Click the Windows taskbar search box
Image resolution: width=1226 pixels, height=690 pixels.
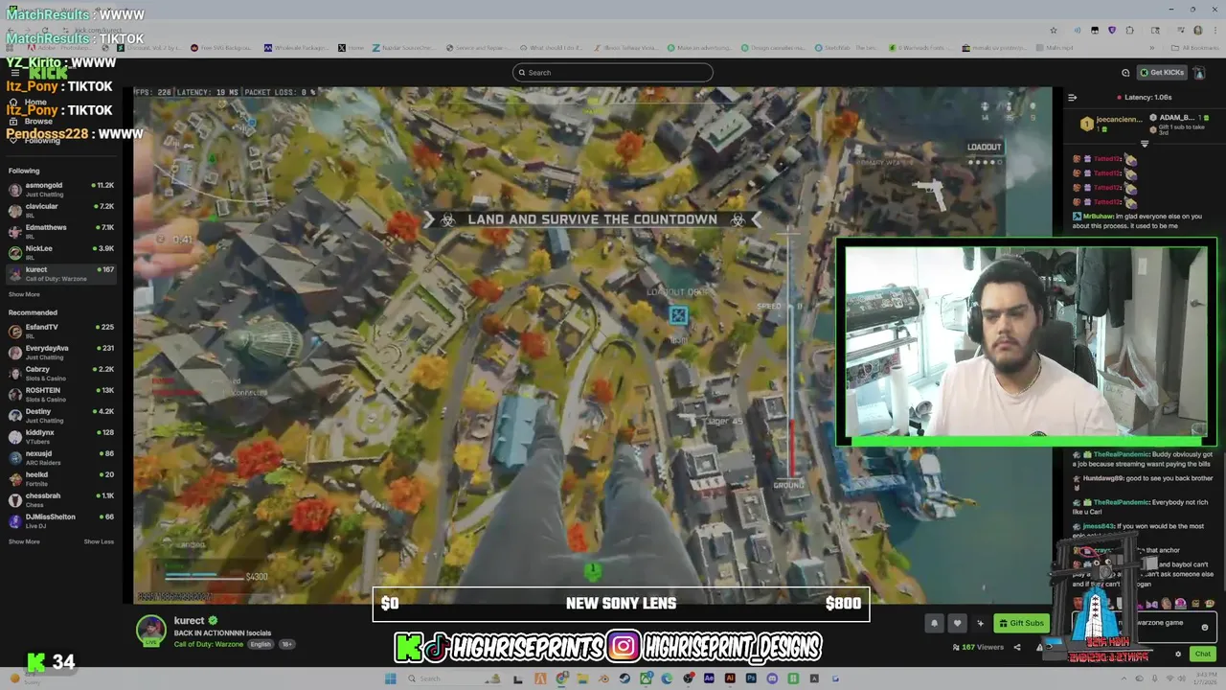pos(453,678)
